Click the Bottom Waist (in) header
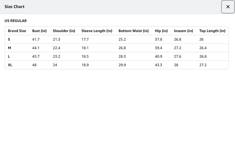 (133, 31)
